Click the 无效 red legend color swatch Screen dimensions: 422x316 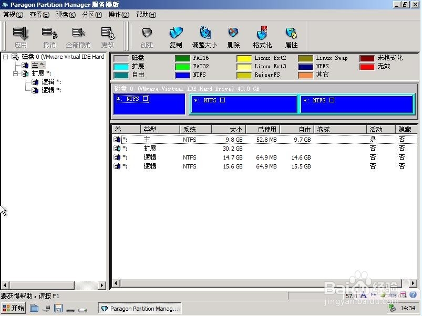coord(367,66)
